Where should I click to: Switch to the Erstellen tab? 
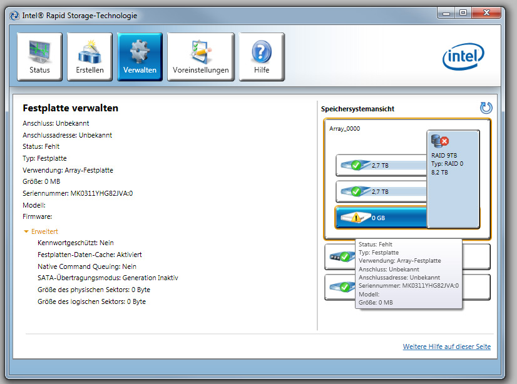coord(90,57)
